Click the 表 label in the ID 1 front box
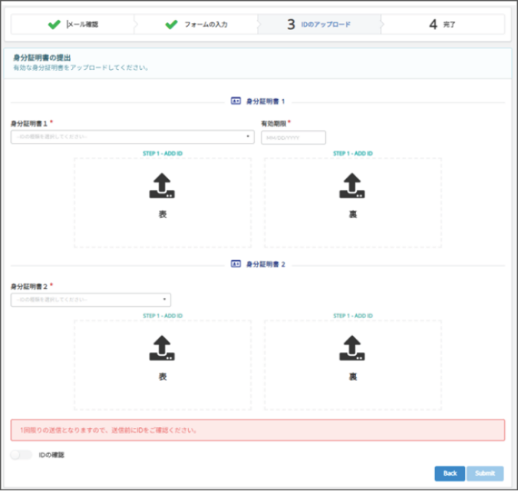518x491 pixels. click(x=163, y=214)
